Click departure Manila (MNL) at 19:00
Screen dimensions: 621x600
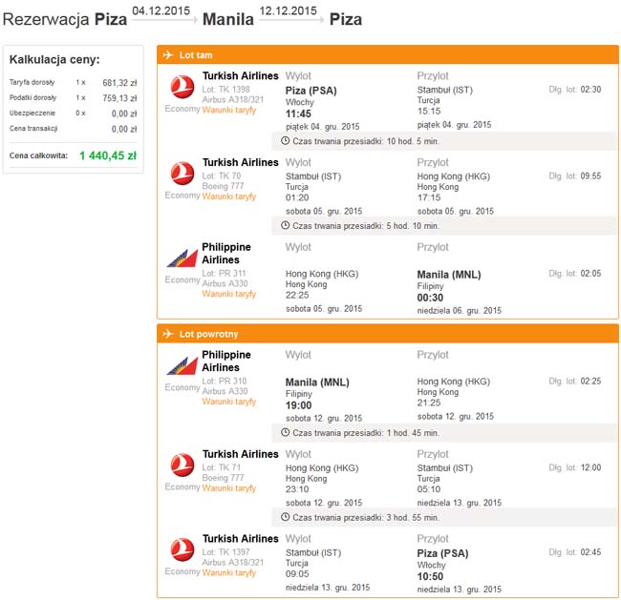tap(317, 383)
